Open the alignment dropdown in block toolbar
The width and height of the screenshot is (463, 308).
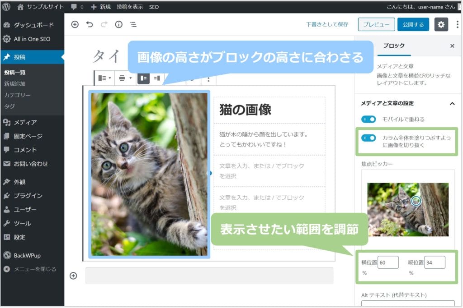[x=125, y=78]
